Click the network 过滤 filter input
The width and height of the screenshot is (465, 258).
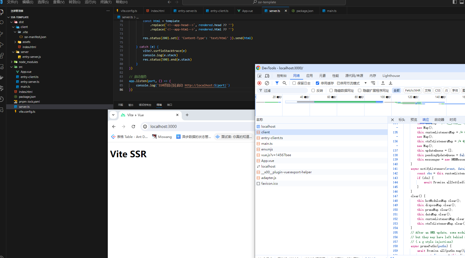(x=282, y=90)
